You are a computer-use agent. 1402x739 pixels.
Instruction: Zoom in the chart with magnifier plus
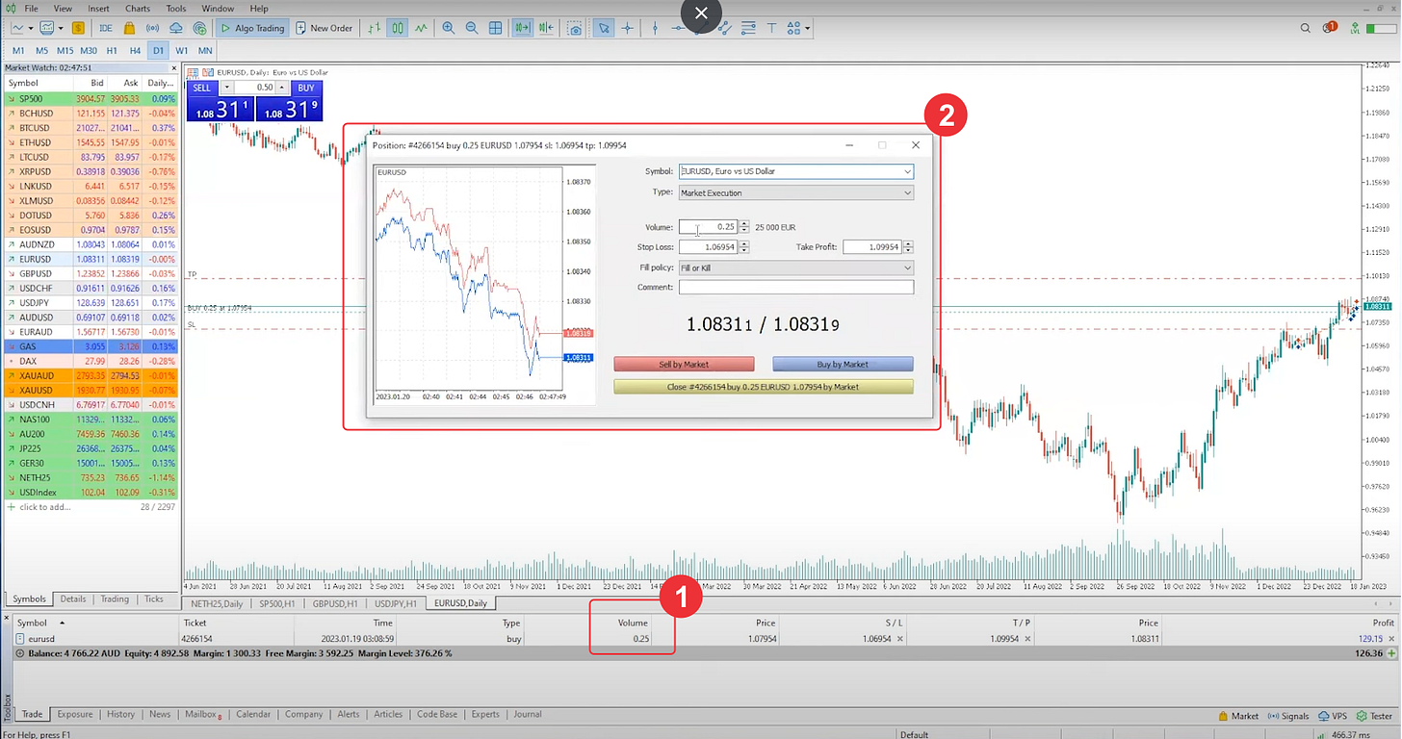coord(449,28)
